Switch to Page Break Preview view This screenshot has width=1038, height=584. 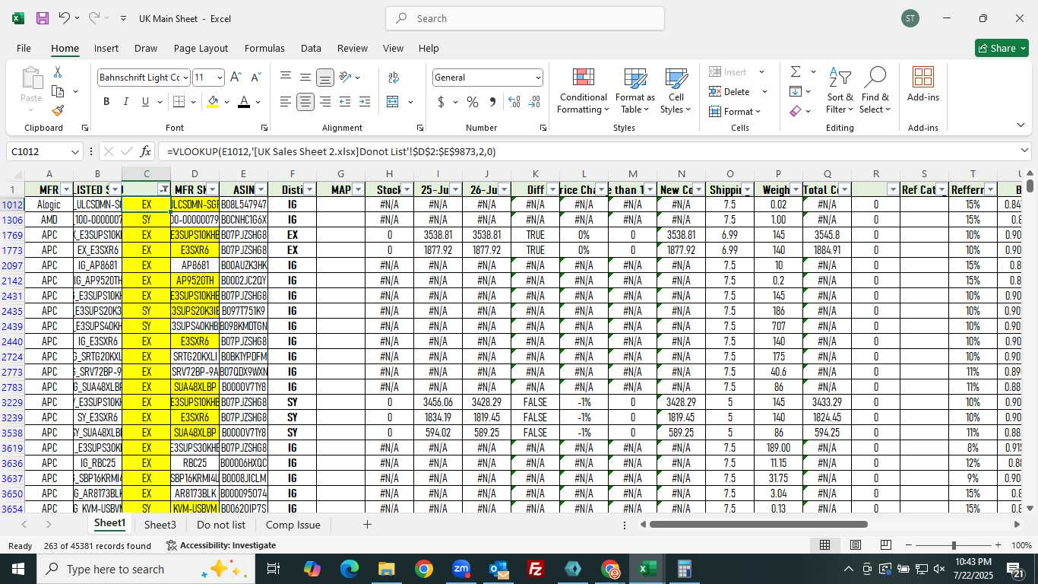click(x=885, y=545)
